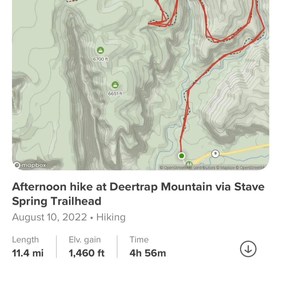Tap the download circle arrow icon
281x281 pixels.
pyautogui.click(x=248, y=249)
